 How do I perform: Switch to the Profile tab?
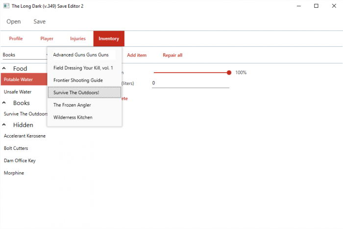[x=16, y=39]
